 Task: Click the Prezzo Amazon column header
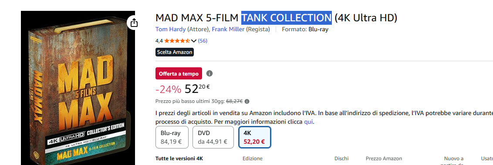pyautogui.click(x=384, y=159)
